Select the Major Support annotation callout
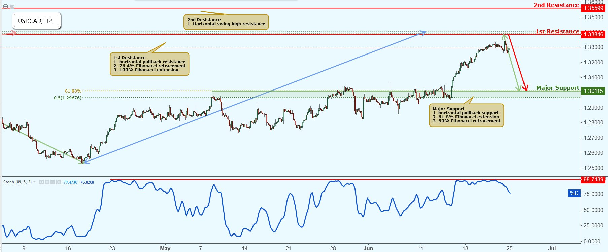 [x=466, y=115]
